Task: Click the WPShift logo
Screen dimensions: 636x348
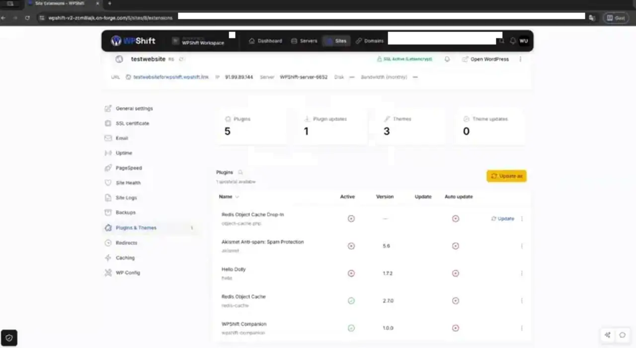Action: pos(133,41)
